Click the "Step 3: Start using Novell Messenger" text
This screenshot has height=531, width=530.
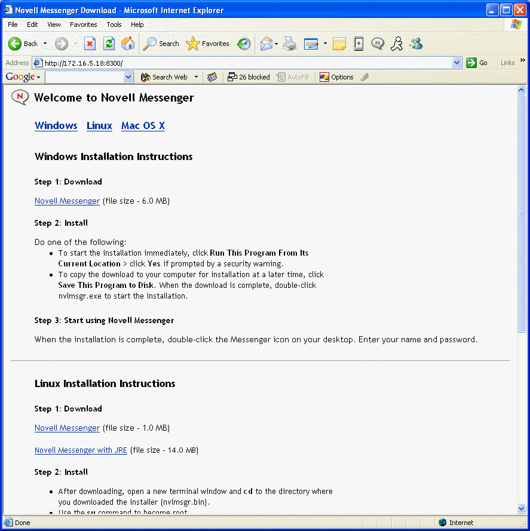point(104,320)
